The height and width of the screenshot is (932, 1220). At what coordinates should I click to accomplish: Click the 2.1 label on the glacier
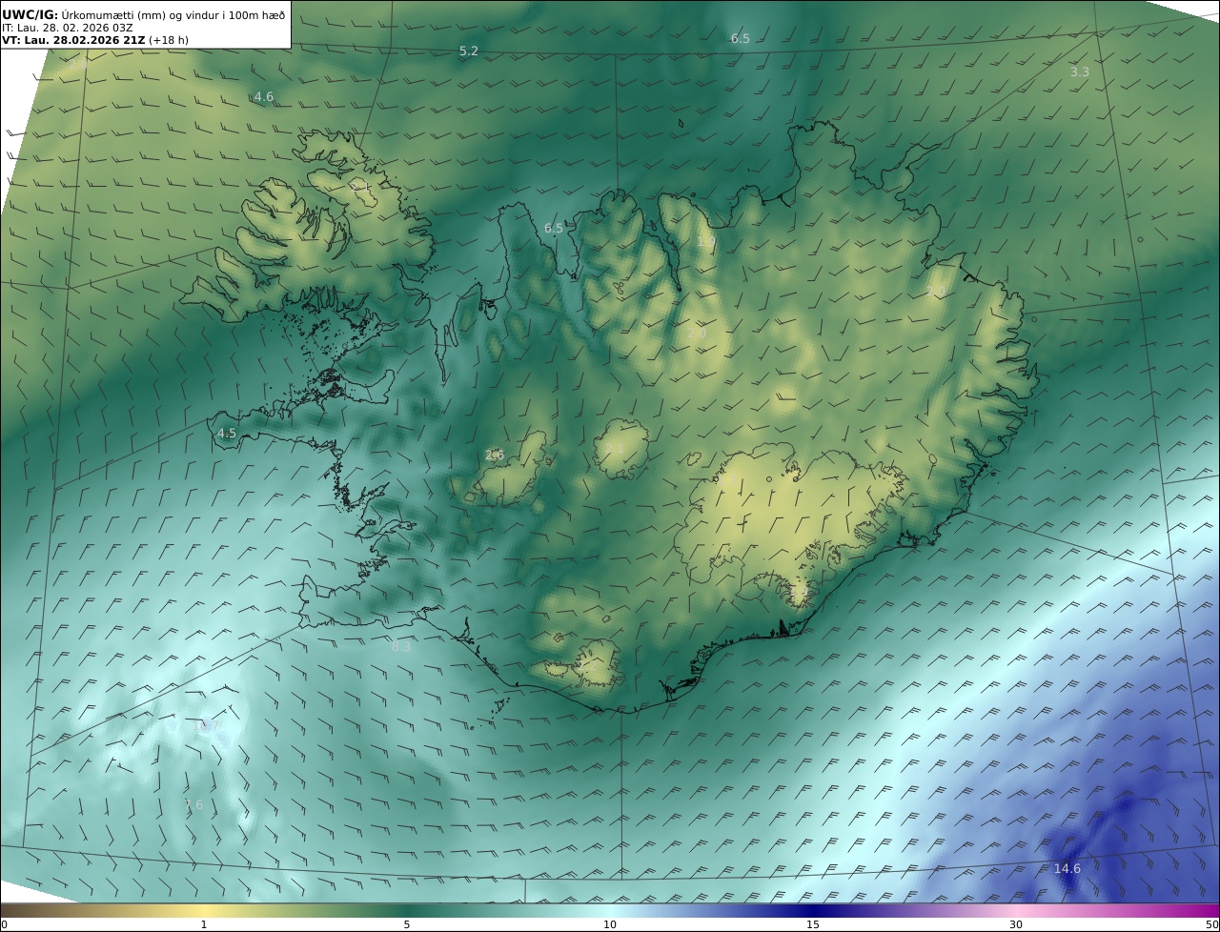tap(615, 448)
